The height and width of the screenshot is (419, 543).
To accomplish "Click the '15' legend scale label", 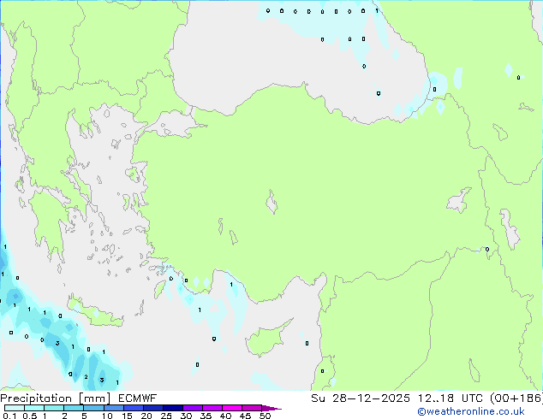I will coord(127,416).
